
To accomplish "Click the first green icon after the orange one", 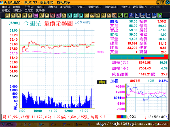I will point(120,15).
